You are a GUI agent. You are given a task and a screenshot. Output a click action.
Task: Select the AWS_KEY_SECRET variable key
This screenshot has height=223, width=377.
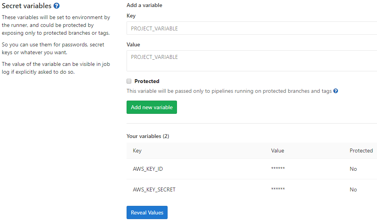(x=154, y=189)
